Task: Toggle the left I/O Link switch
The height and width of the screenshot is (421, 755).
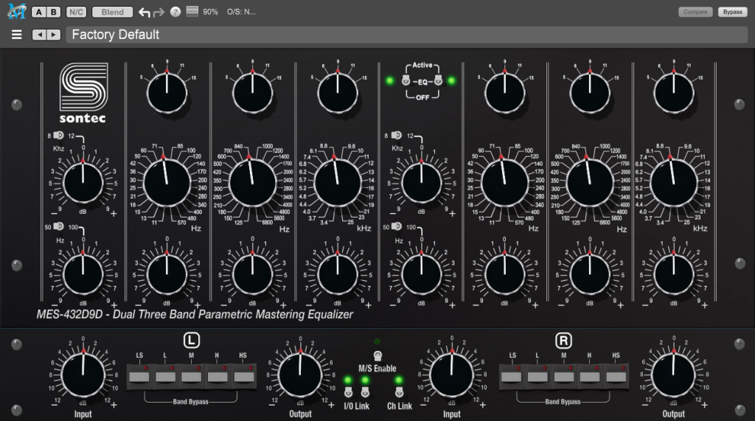Action: pos(348,392)
